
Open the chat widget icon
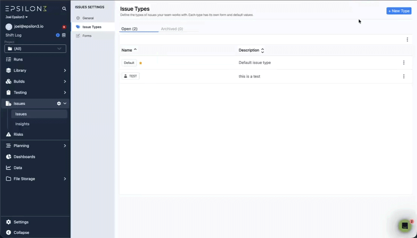point(405,226)
